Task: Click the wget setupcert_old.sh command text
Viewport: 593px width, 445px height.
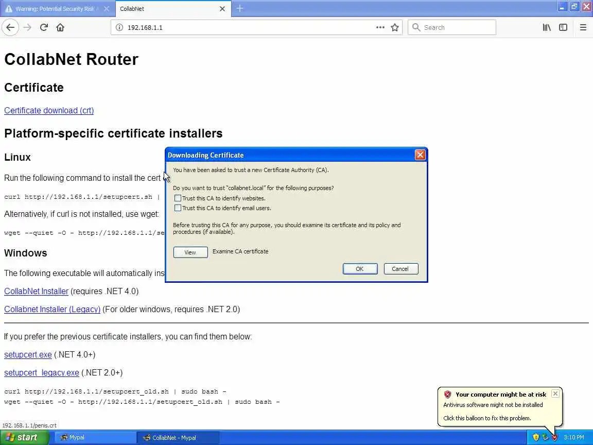Action: (x=142, y=402)
